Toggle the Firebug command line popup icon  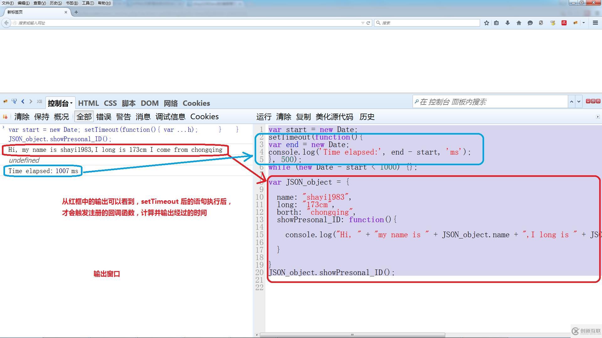tap(39, 101)
